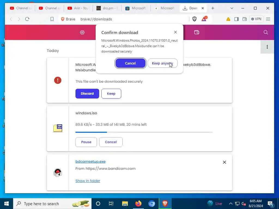Cancel the windows.iso download
The image size is (279, 209).
111,142
